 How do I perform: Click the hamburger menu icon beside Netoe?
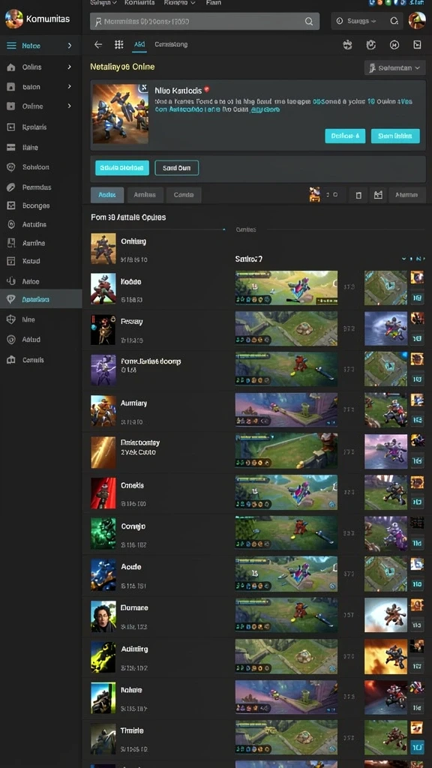(11, 46)
